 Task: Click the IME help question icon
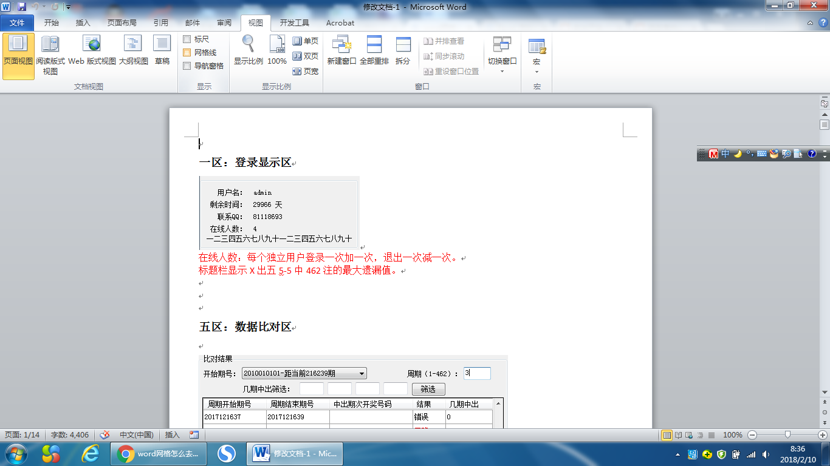click(x=811, y=154)
